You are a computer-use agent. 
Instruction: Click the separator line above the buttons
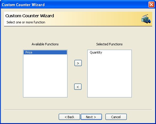78,110
